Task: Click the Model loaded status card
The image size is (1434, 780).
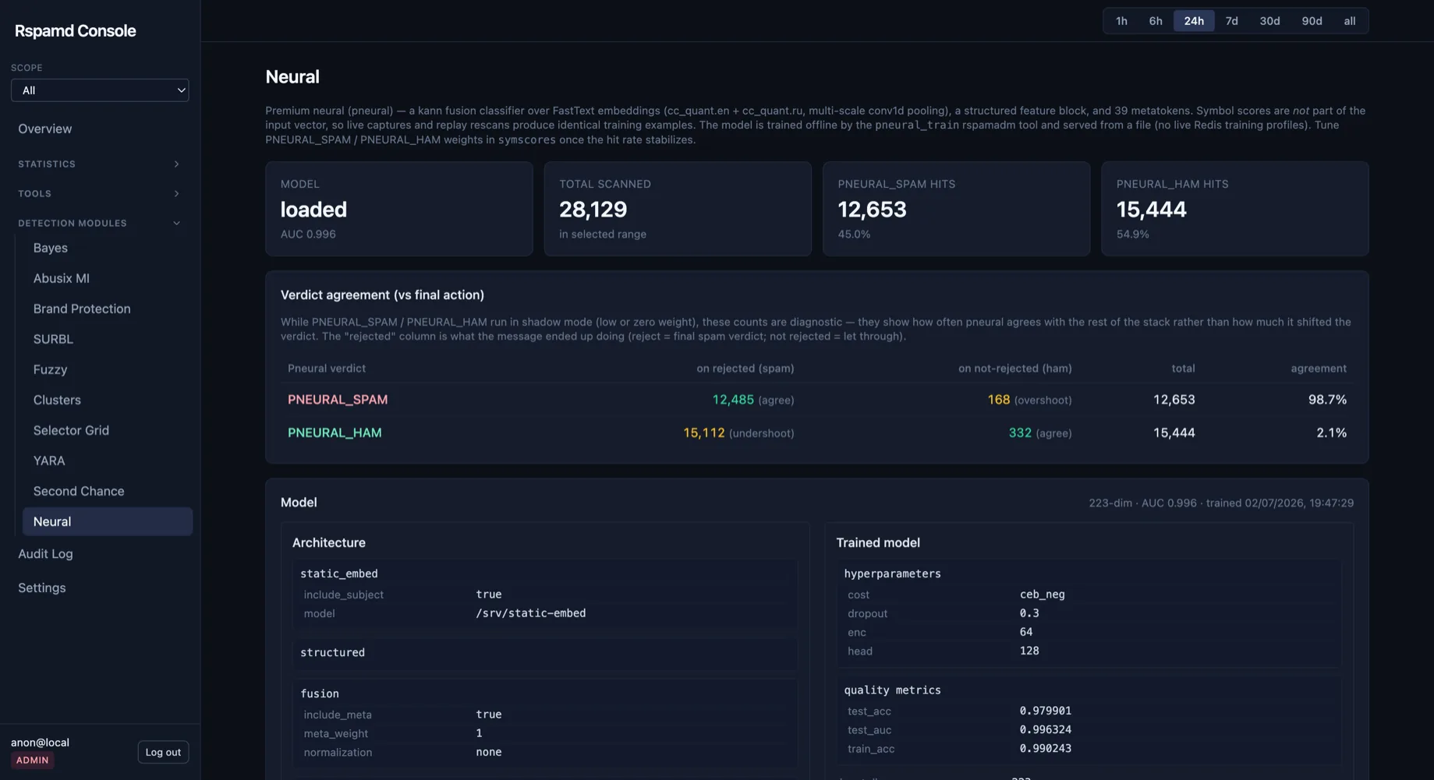Action: pos(399,209)
